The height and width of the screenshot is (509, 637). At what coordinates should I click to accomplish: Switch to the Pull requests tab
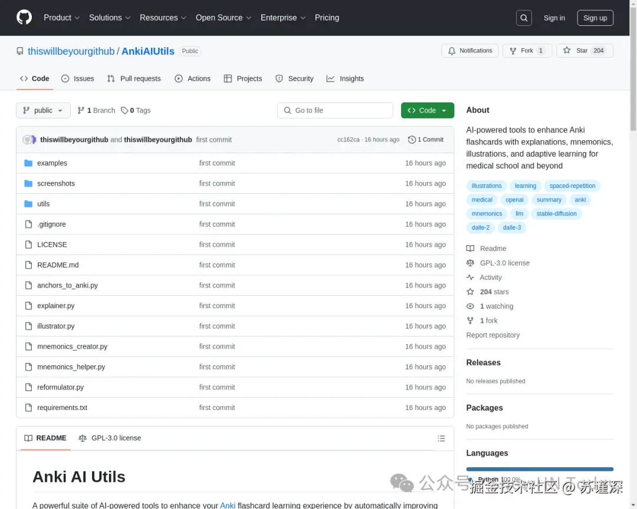point(134,79)
